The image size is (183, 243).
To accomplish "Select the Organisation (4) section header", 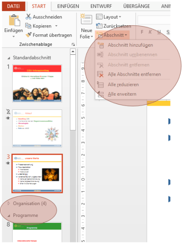I will tap(30, 203).
